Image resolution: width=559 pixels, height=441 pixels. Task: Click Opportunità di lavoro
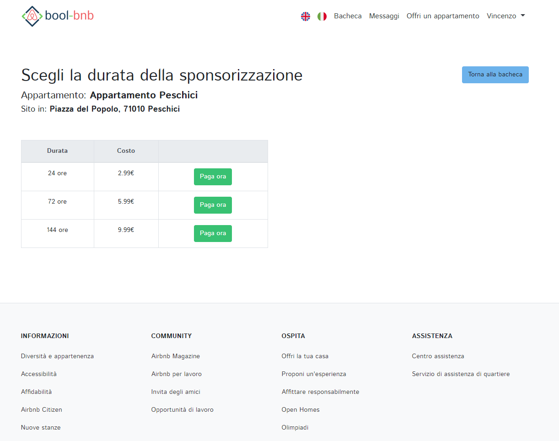(x=182, y=409)
